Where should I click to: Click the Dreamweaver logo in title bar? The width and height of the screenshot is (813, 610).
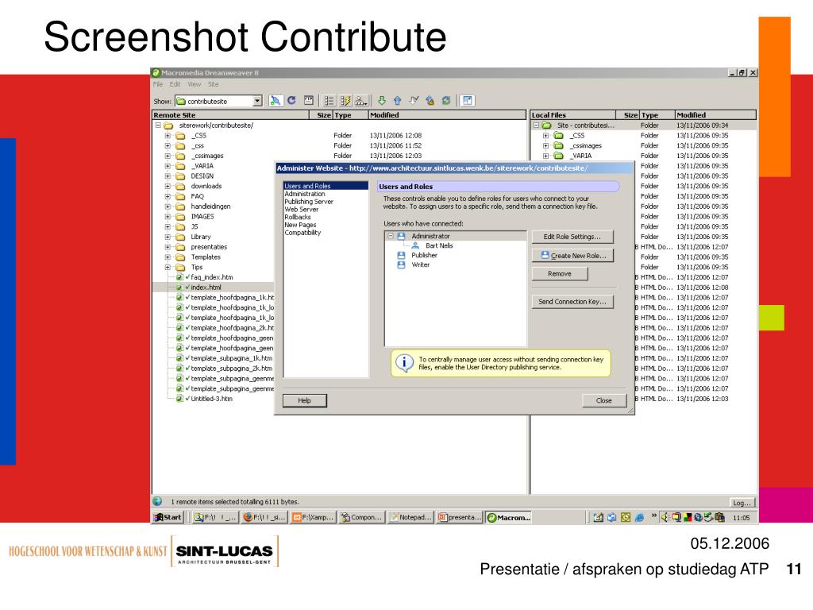(x=156, y=72)
